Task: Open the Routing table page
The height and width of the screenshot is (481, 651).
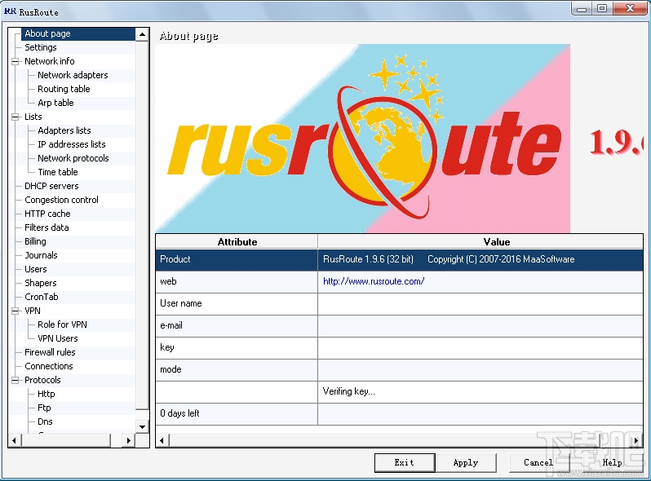Action: (x=64, y=89)
